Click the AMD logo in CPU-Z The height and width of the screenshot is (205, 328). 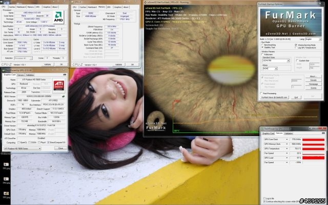click(x=58, y=17)
